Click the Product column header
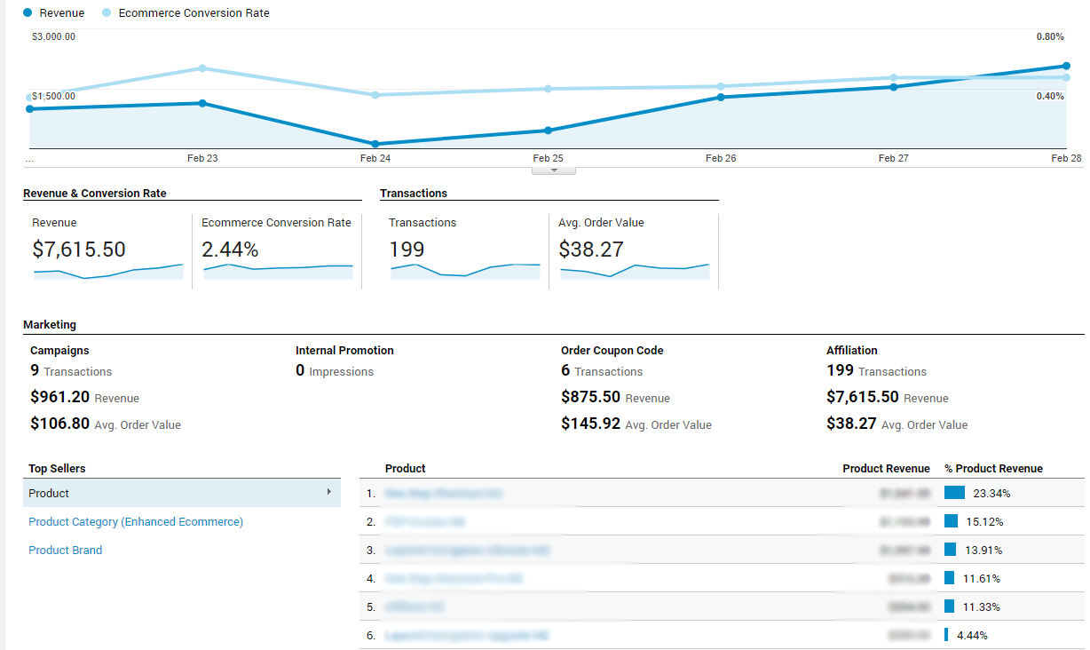This screenshot has height=650, width=1090. click(x=406, y=468)
